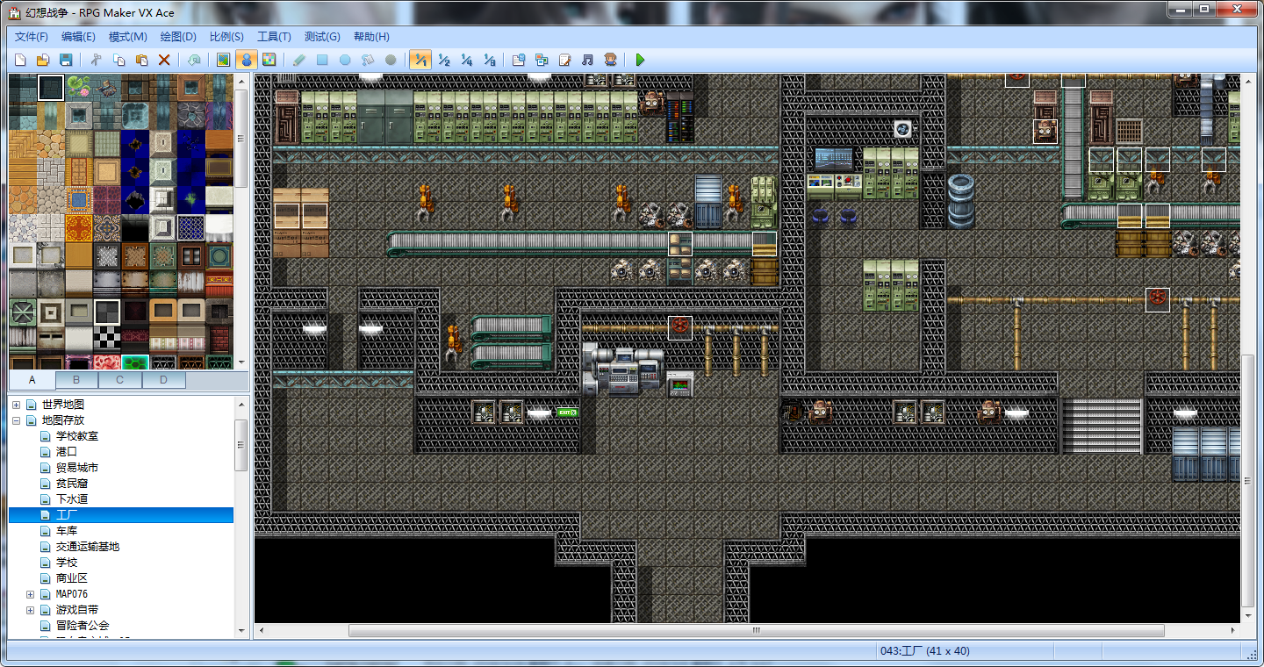This screenshot has height=667, width=1264.
Task: Set map zoom to 1/4 scale
Action: (466, 60)
